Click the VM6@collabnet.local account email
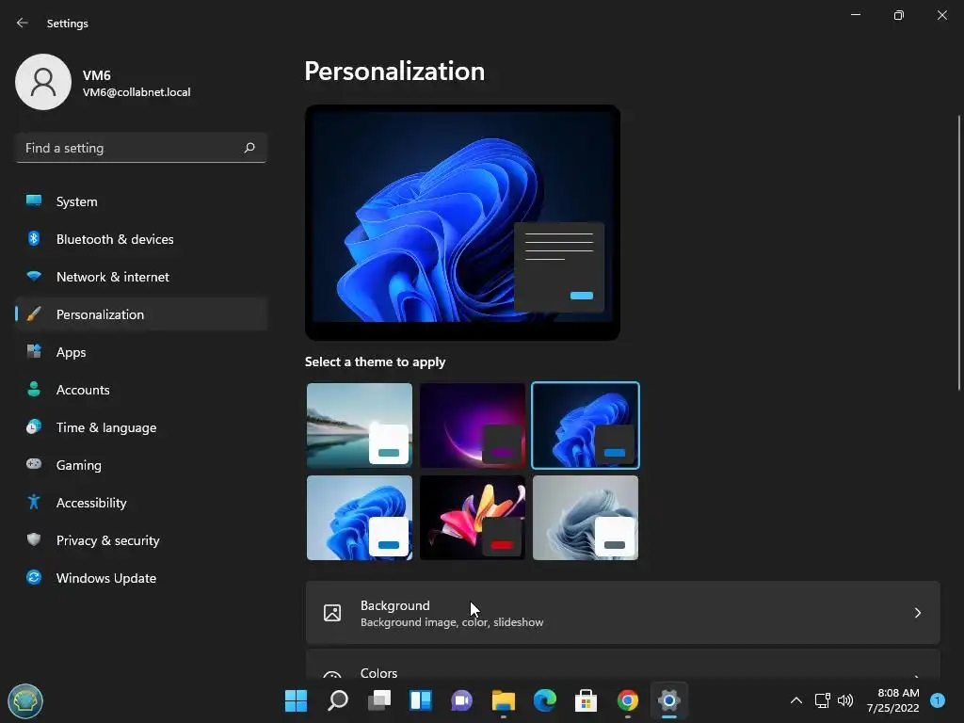Image resolution: width=964 pixels, height=723 pixels. 137,92
